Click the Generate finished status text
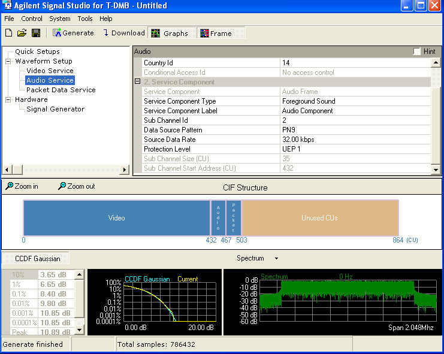The image size is (444, 354). click(33, 344)
